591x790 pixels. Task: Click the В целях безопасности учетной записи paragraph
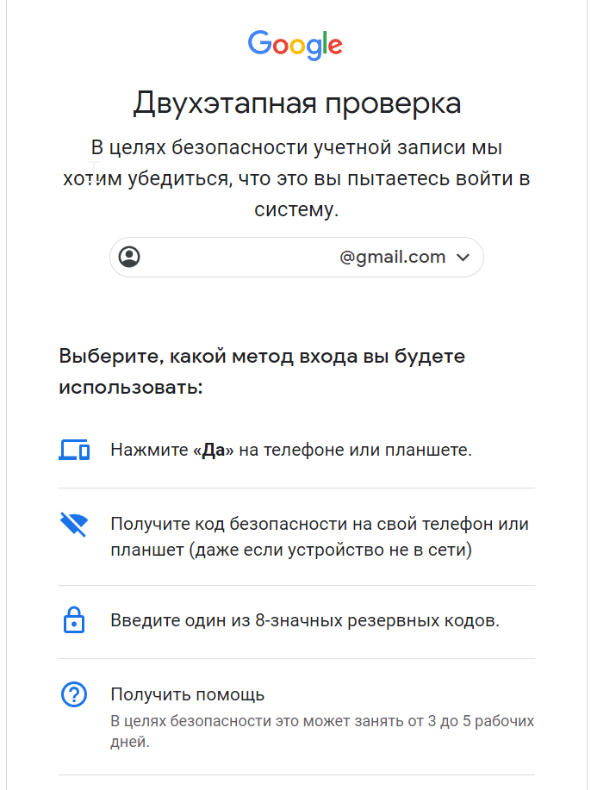click(296, 178)
